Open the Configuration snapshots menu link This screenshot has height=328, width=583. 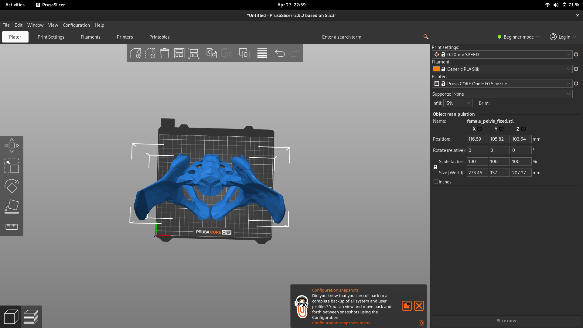point(341,323)
